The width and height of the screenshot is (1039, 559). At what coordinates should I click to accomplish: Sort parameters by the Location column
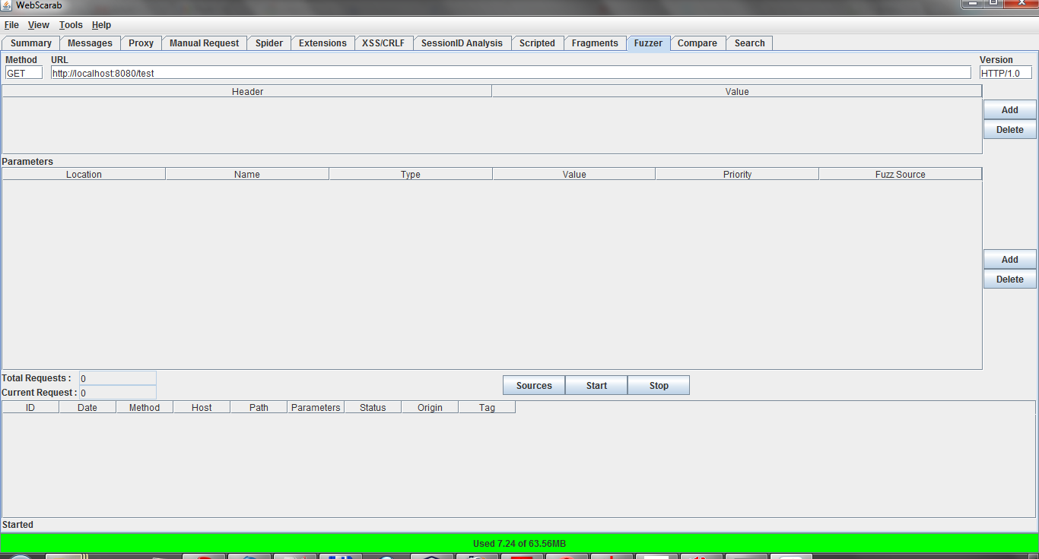click(x=84, y=174)
